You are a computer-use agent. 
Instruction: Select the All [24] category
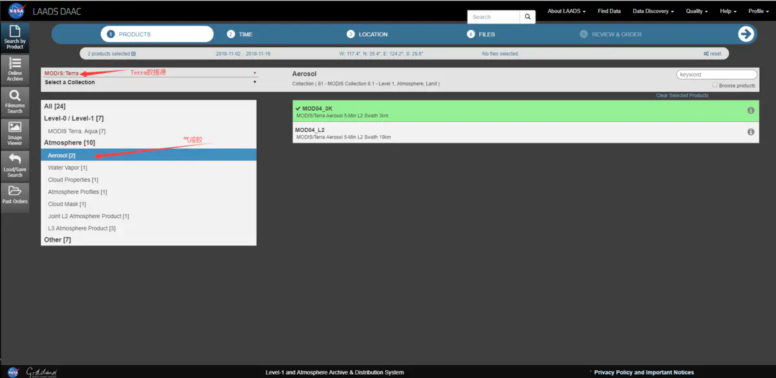[54, 106]
